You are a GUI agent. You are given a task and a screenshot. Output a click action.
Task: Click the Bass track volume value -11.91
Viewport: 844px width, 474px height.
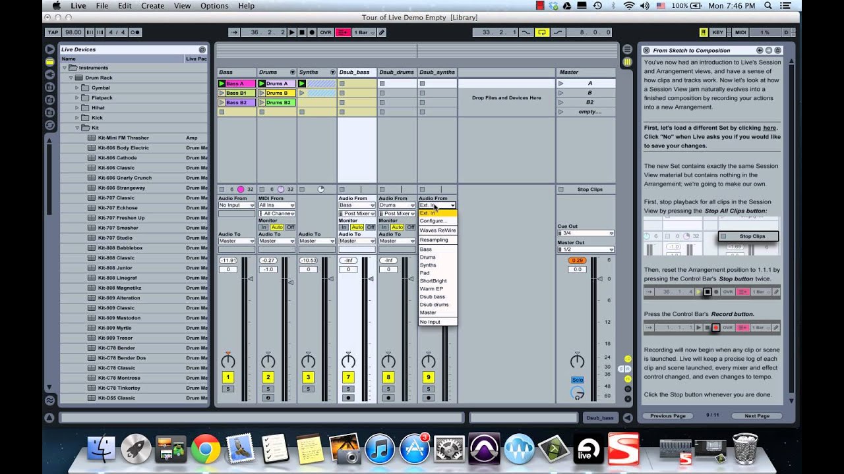228,261
